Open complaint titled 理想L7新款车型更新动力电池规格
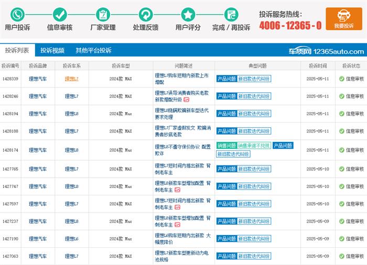 [181, 256]
